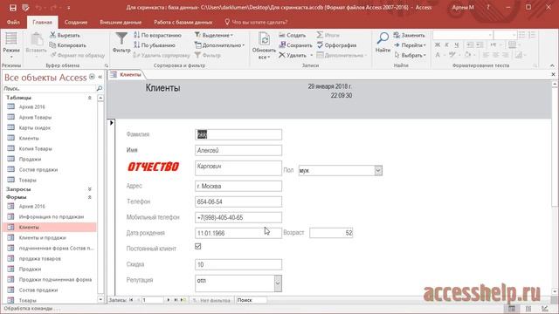Create a new record with Создать
Image resolution: width=559 pixels, height=314 pixels.
293,35
